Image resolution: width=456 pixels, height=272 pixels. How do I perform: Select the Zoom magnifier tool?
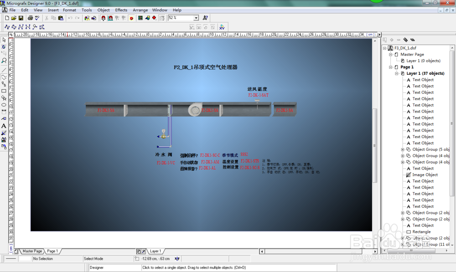(4, 61)
